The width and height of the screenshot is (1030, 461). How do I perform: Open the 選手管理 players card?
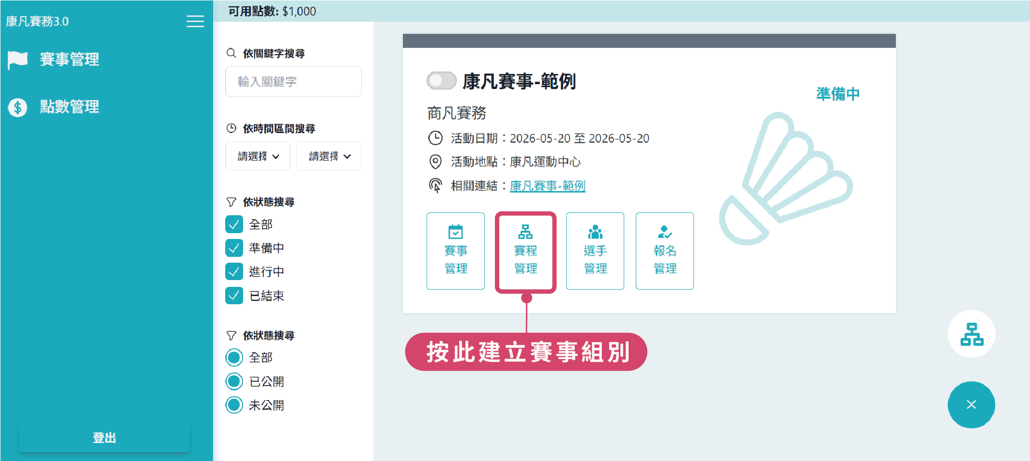click(595, 251)
